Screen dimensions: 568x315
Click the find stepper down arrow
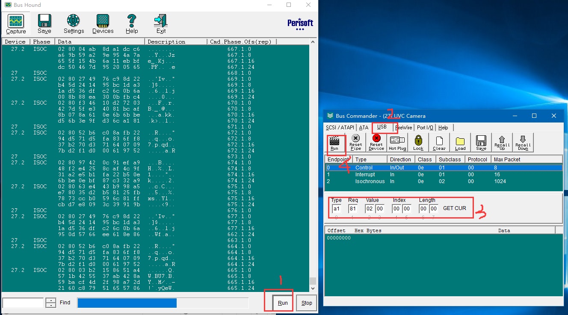pos(51,305)
